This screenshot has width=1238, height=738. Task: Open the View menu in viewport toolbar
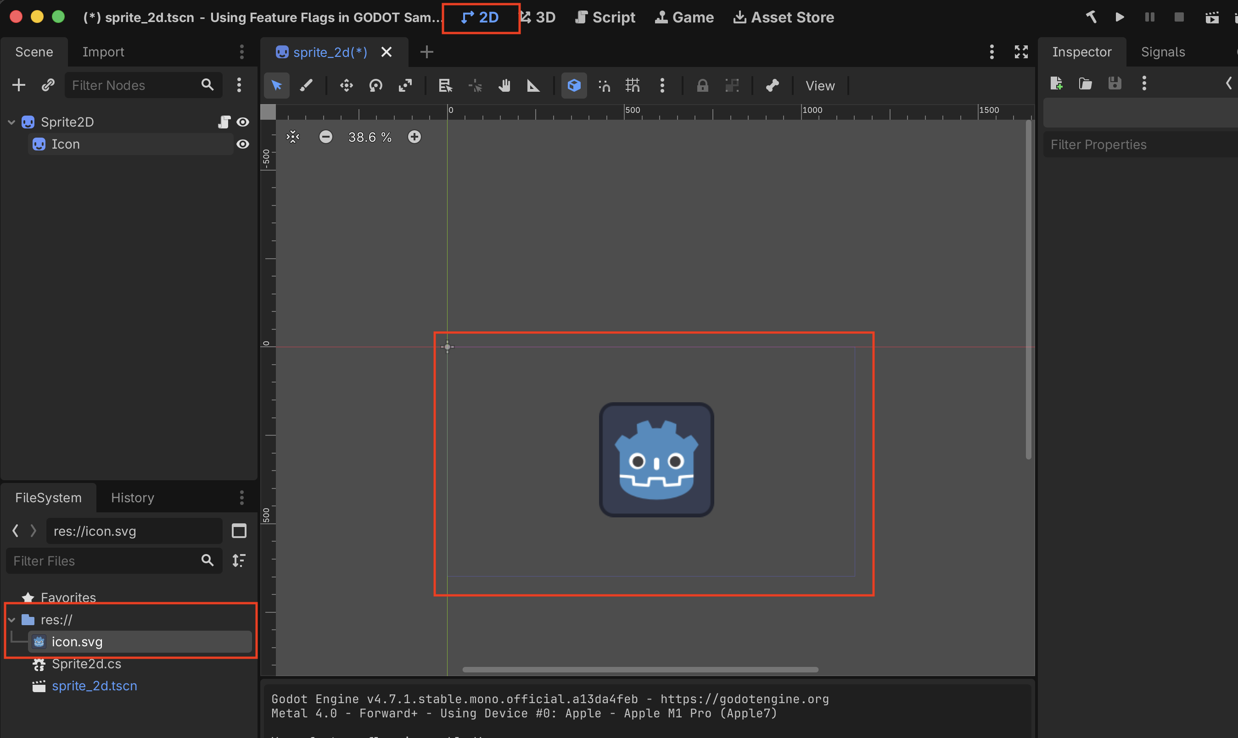click(820, 85)
